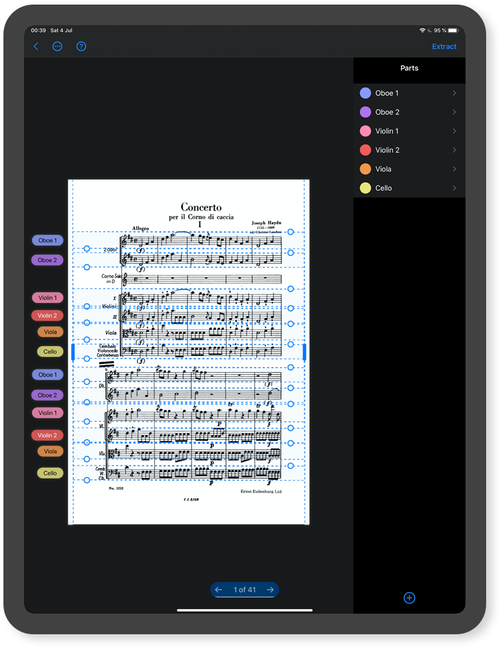
Task: Tap second-system Viola tag
Action: coord(50,452)
